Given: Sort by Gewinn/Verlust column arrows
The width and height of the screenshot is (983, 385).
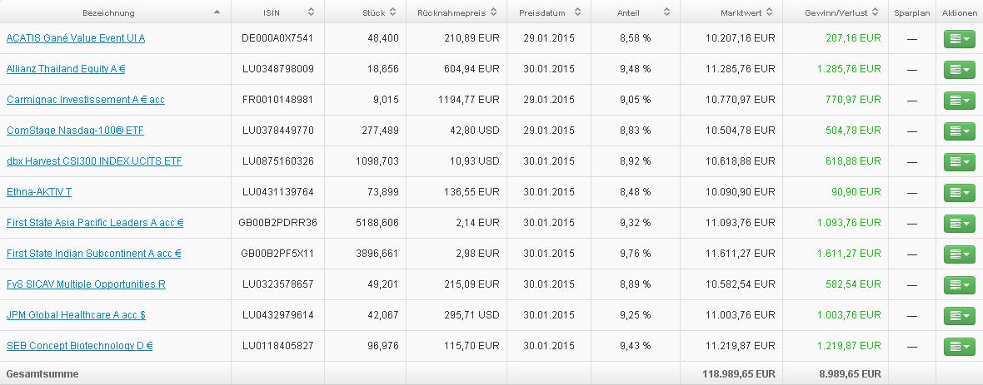Looking at the screenshot, I should click(x=874, y=12).
